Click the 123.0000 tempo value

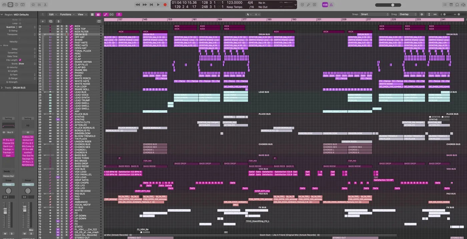235,3
